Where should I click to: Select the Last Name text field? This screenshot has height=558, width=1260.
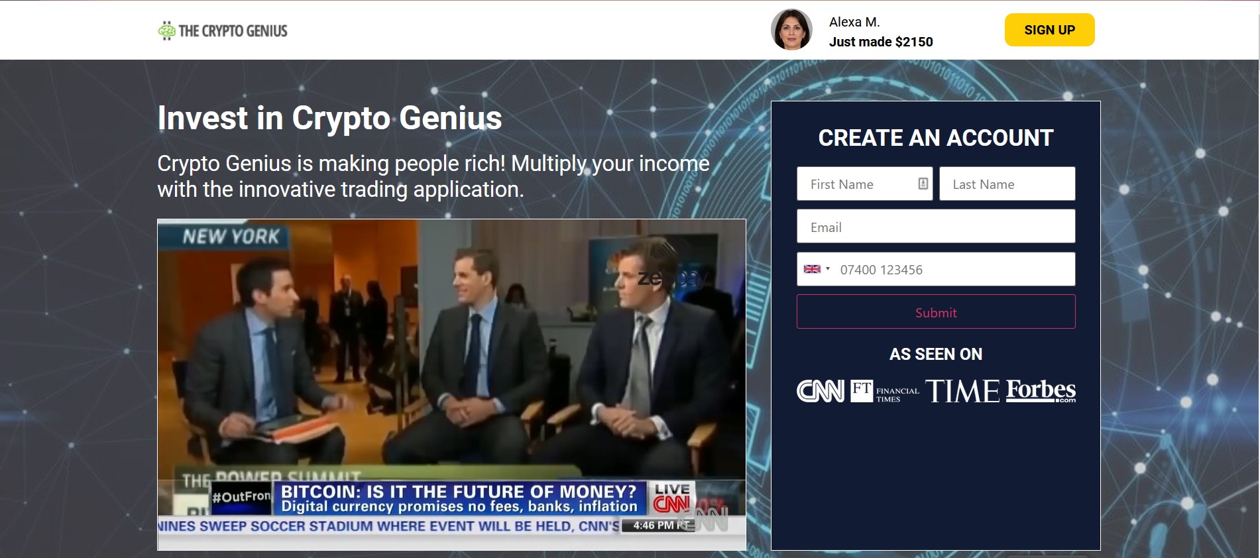1006,184
